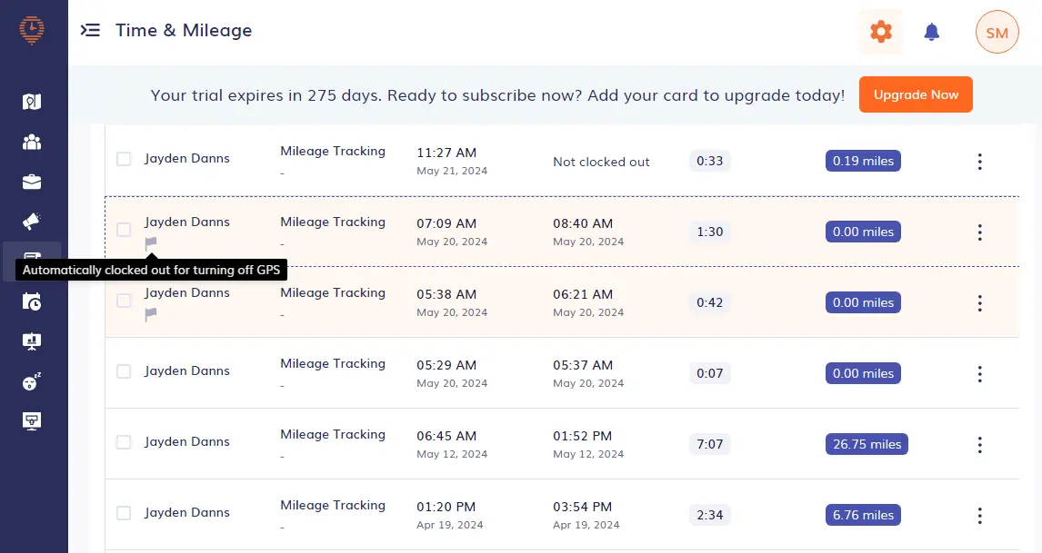Image resolution: width=1042 pixels, height=553 pixels.
Task: Open the jobs briefcase icon in sidebar
Action: [x=33, y=181]
